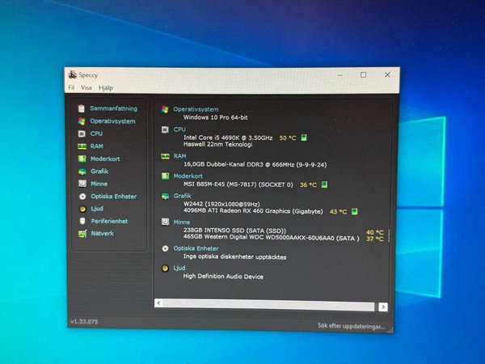Click the motherboard temperature indicator beside 36 °C

click(324, 184)
